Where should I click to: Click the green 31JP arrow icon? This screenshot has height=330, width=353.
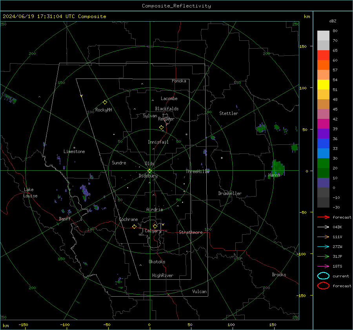coord(323,256)
